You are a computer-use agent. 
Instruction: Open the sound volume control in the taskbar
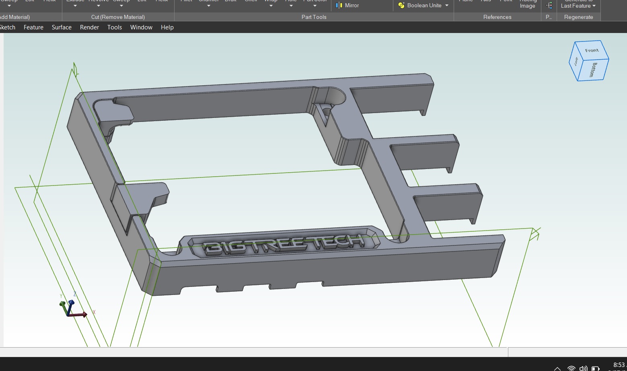click(x=583, y=368)
